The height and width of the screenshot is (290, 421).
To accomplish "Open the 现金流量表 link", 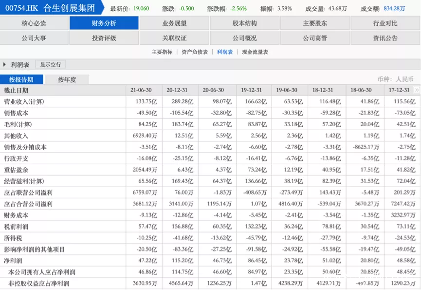I will click(x=255, y=52).
